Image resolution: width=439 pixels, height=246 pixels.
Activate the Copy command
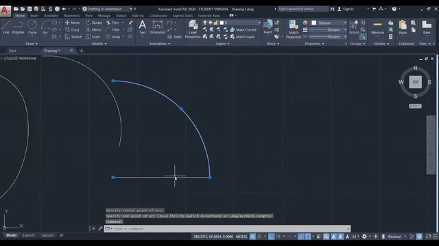pos(72,29)
